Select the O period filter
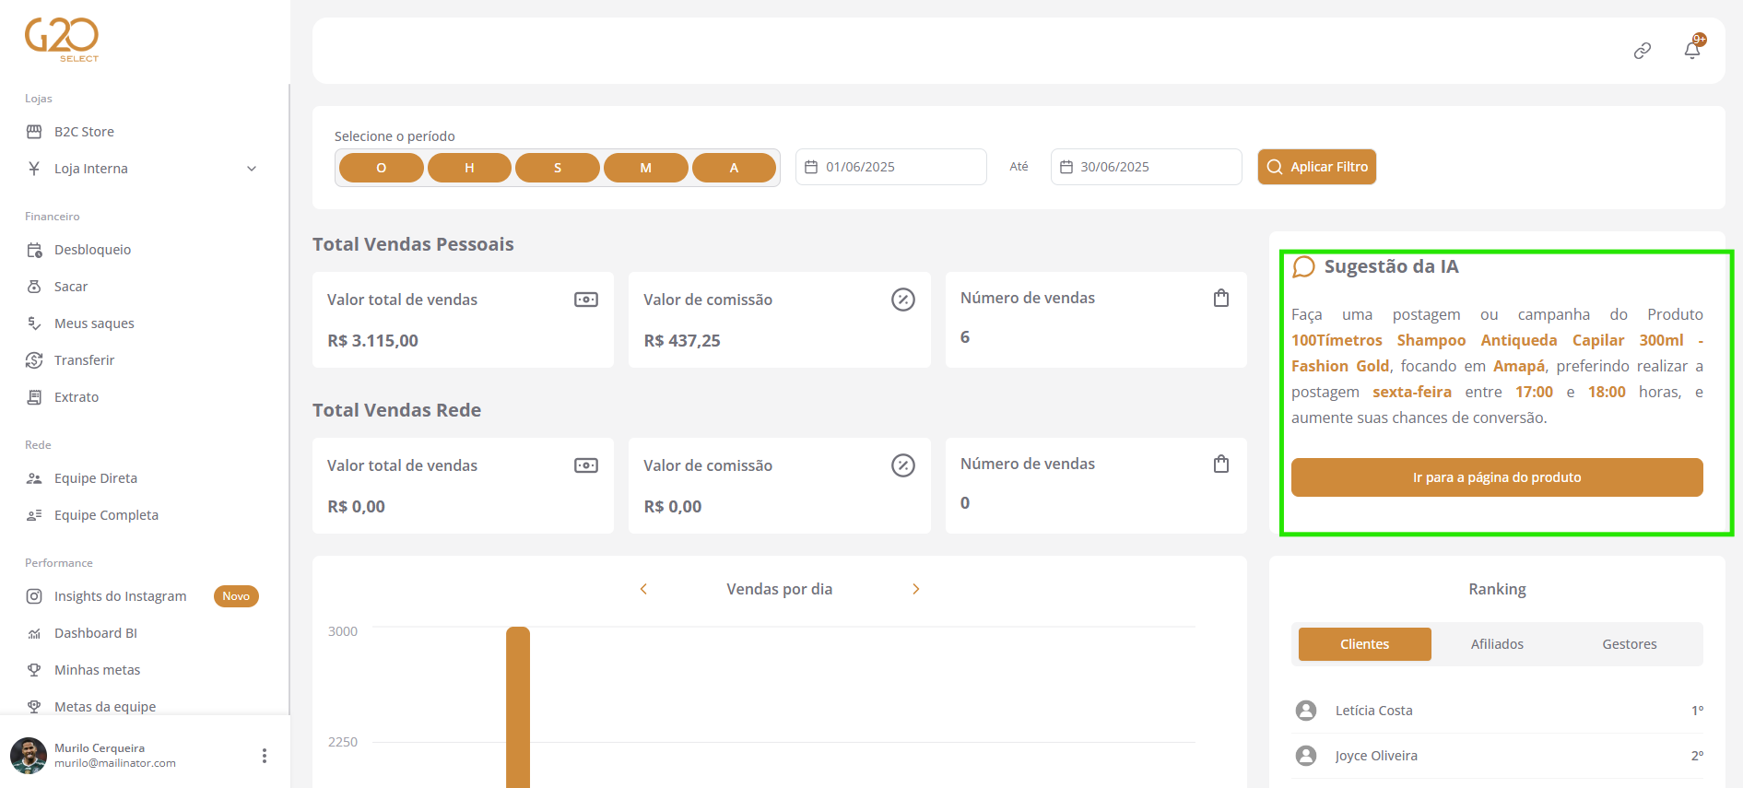 tap(382, 168)
